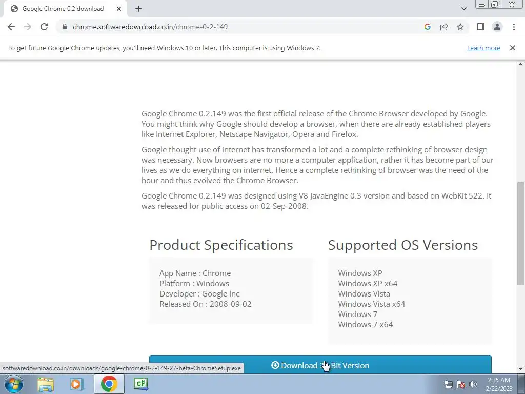The width and height of the screenshot is (525, 394).
Task: Launch Windows Media Player from taskbar
Action: pyautogui.click(x=77, y=384)
